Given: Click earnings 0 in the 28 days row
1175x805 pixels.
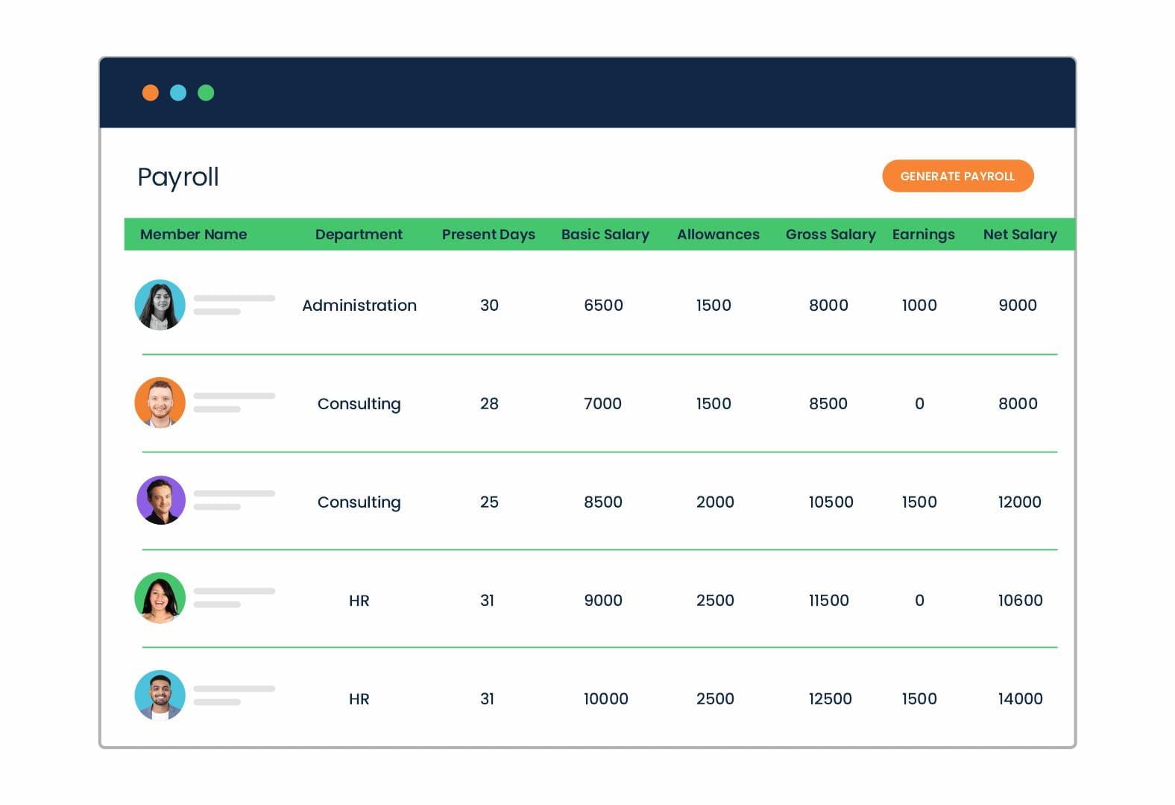Looking at the screenshot, I should tap(919, 403).
